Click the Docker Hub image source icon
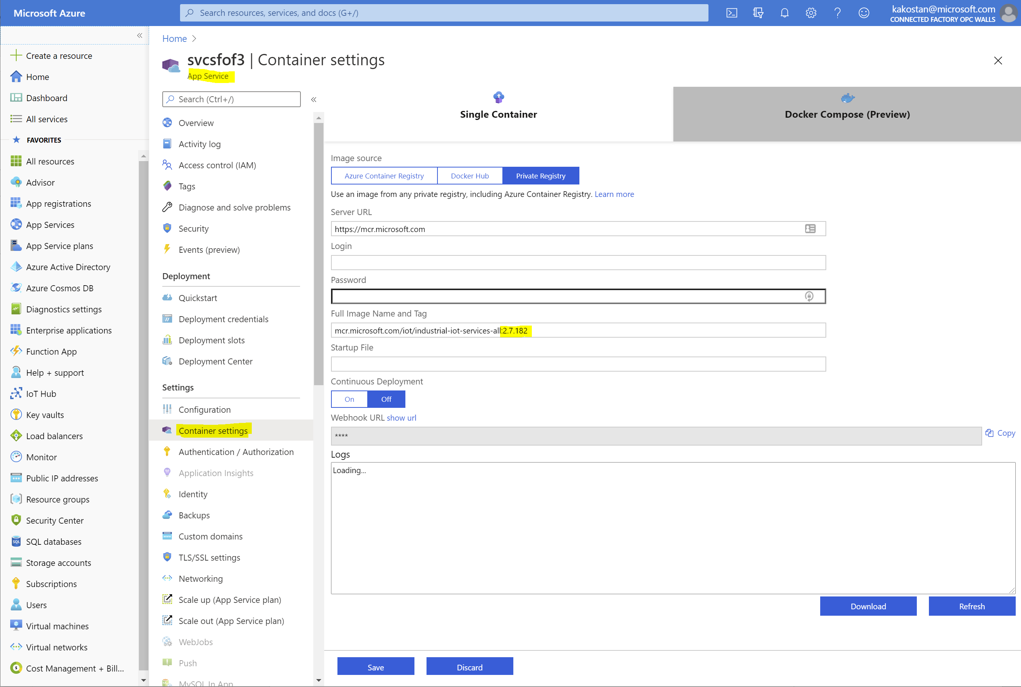Image resolution: width=1021 pixels, height=687 pixels. pos(470,175)
